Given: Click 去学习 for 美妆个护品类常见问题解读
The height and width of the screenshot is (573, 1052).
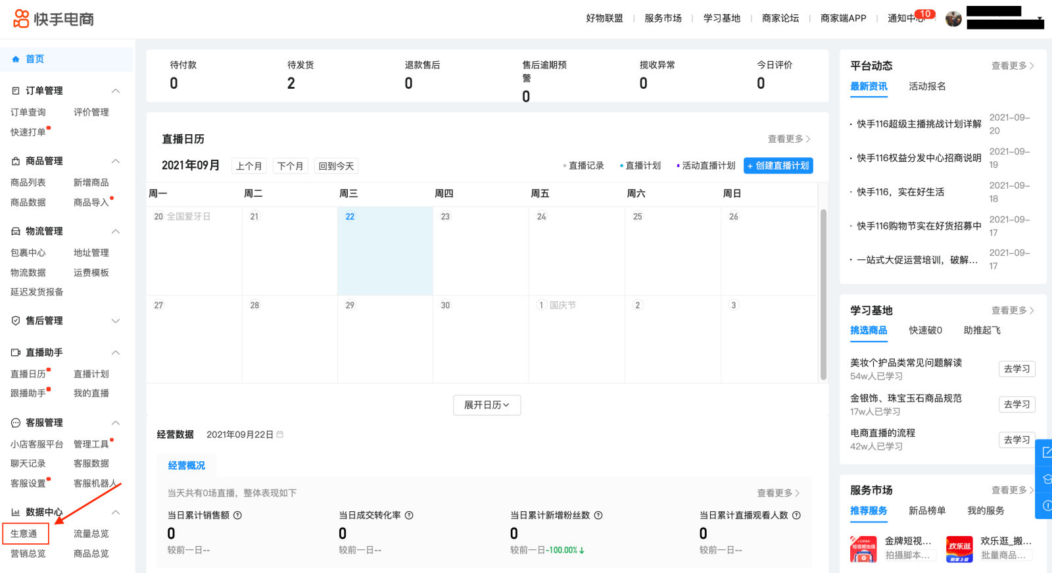Looking at the screenshot, I should [x=1016, y=369].
